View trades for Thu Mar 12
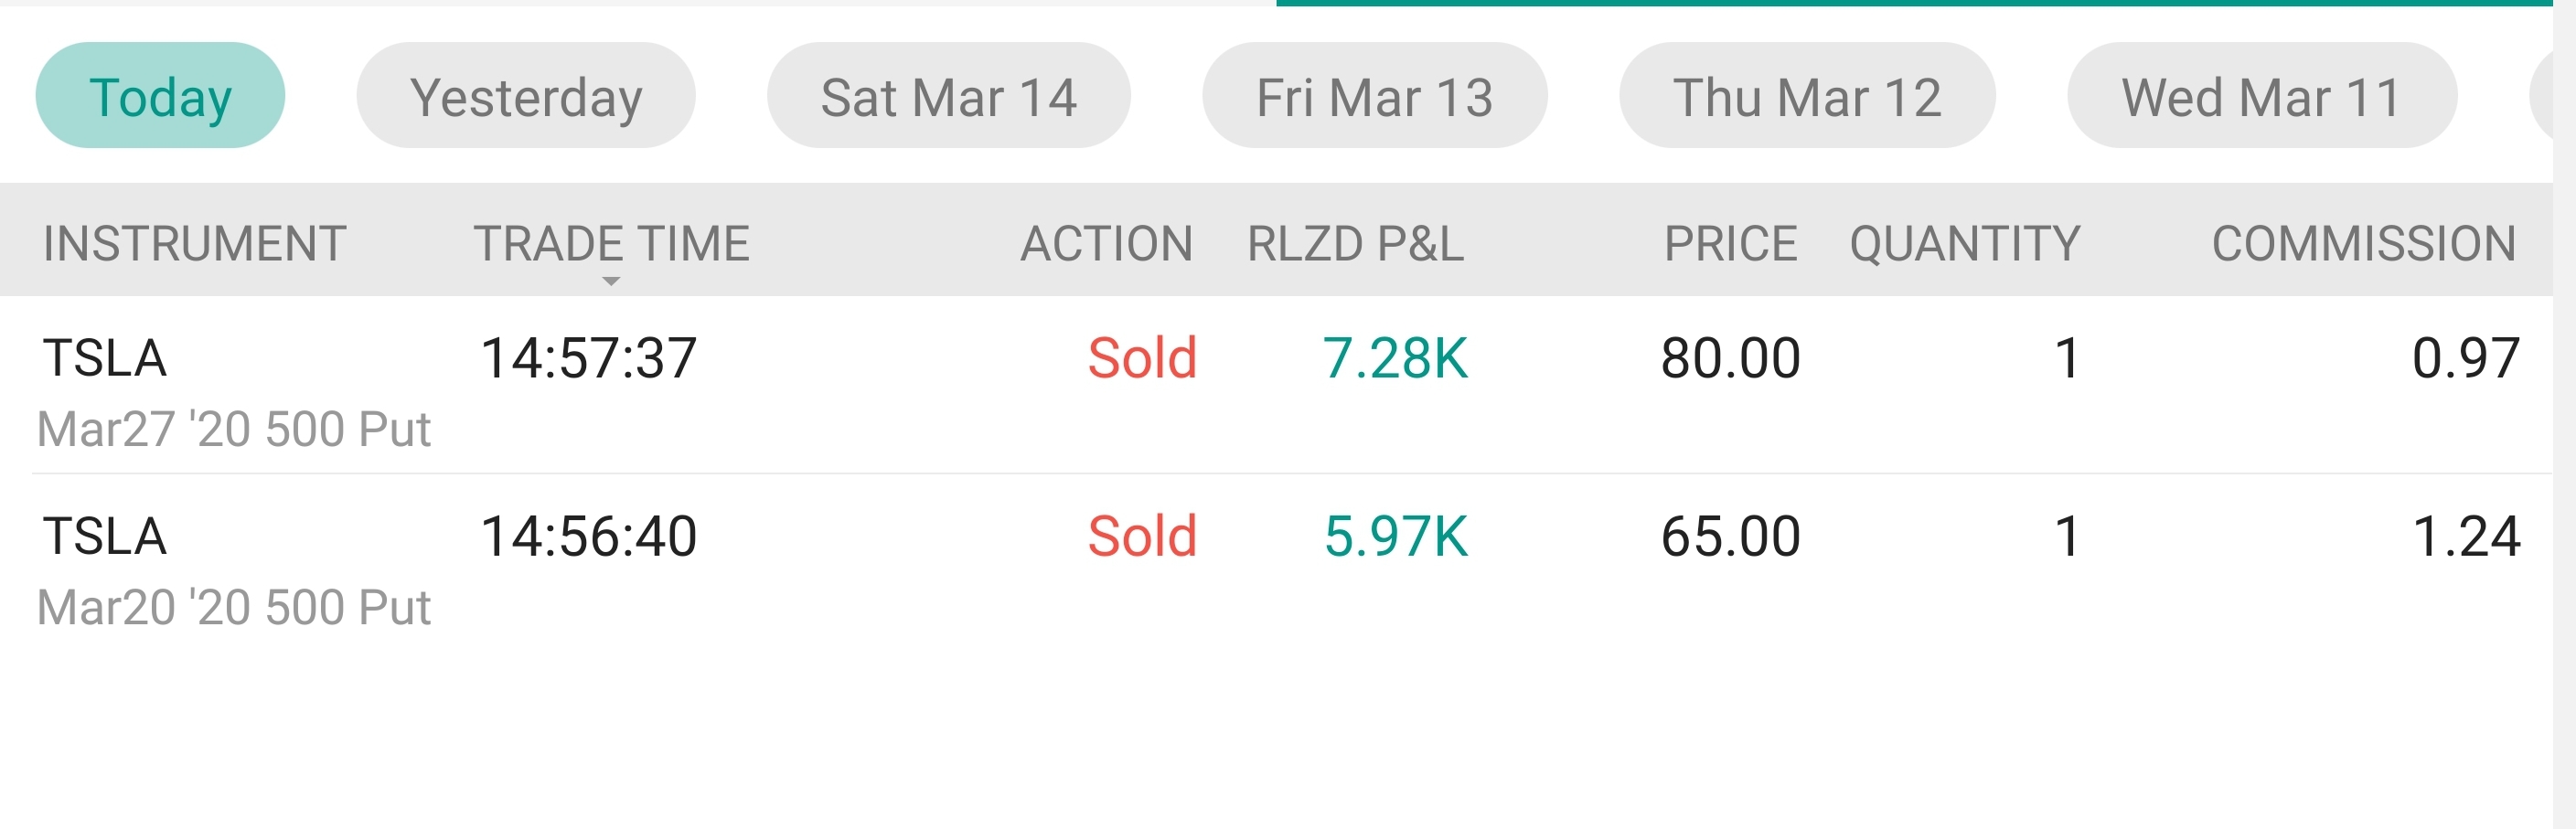Screen dimensions: 2576x829 tap(1806, 97)
